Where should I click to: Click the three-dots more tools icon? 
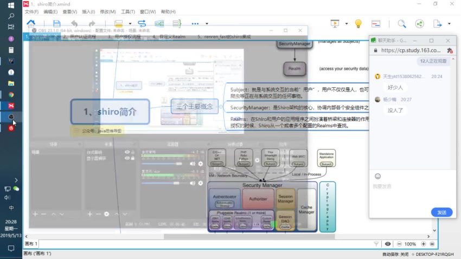click(x=195, y=24)
